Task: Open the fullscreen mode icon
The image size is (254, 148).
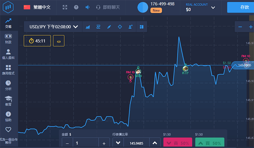Action: (65, 7)
